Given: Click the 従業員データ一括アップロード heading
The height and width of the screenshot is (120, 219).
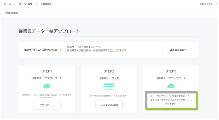Looking at the screenshot, I should [x=49, y=31].
